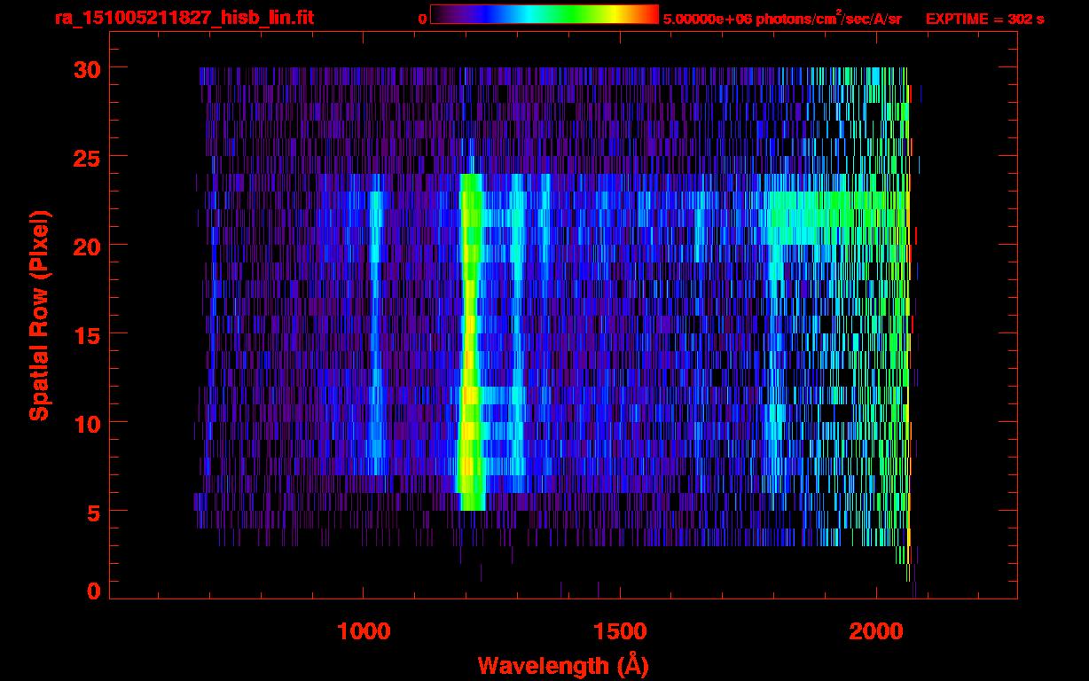Click the 5 spatial row tick label

[91, 512]
